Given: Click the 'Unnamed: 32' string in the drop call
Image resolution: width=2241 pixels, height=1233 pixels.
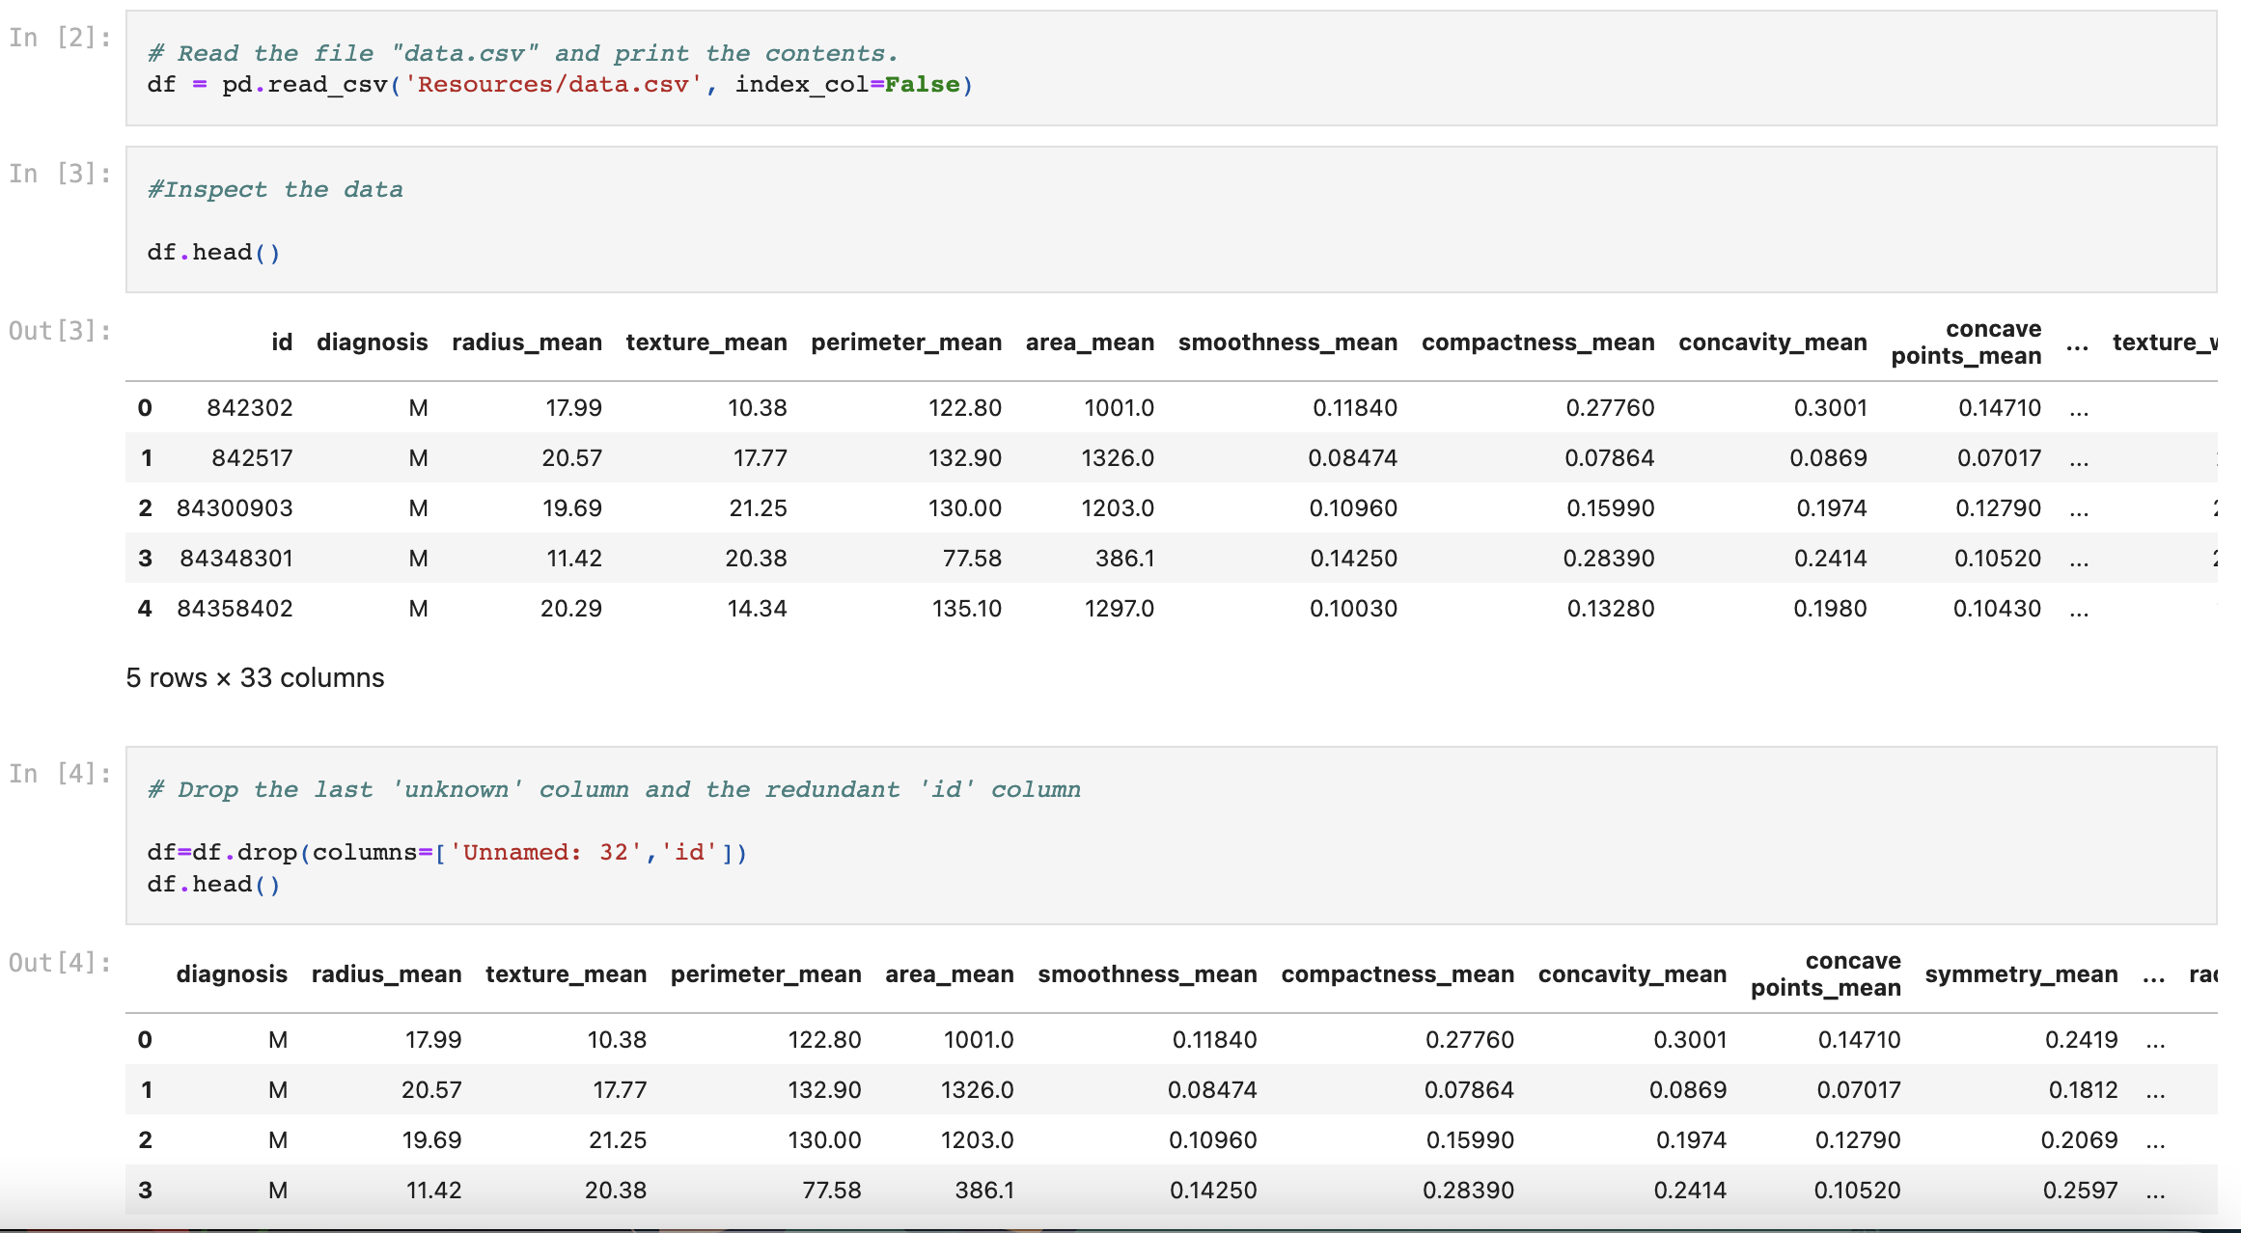Looking at the screenshot, I should pos(545,853).
